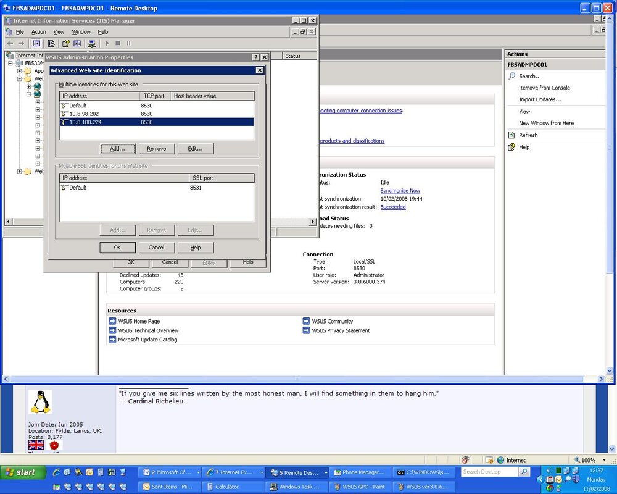Expand the first web site globe node
The image size is (617, 494).
(28, 86)
